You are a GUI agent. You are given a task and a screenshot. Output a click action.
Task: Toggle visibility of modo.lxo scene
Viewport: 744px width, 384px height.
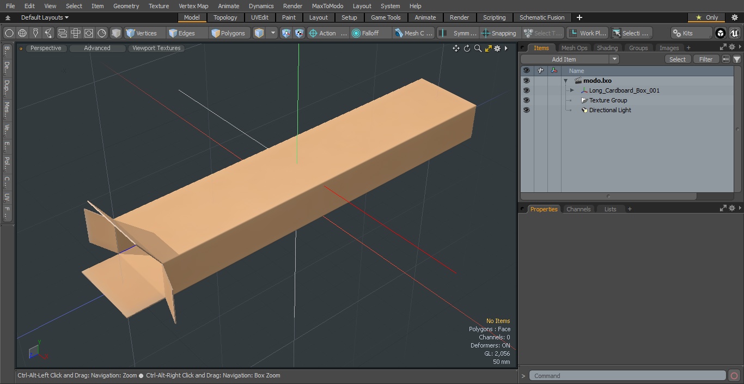(x=526, y=81)
